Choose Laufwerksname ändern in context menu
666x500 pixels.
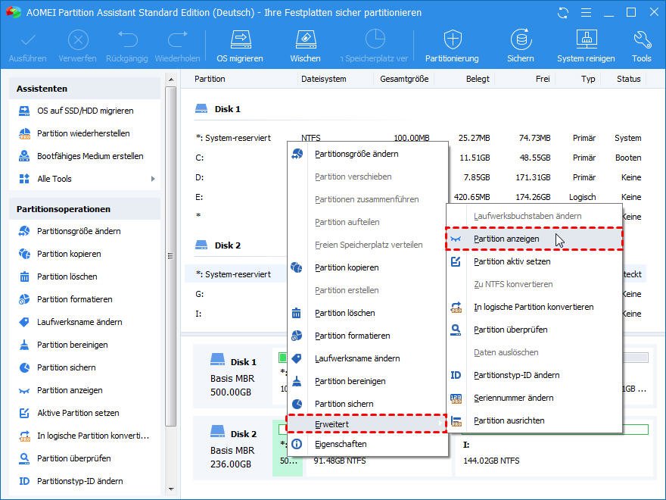point(367,358)
